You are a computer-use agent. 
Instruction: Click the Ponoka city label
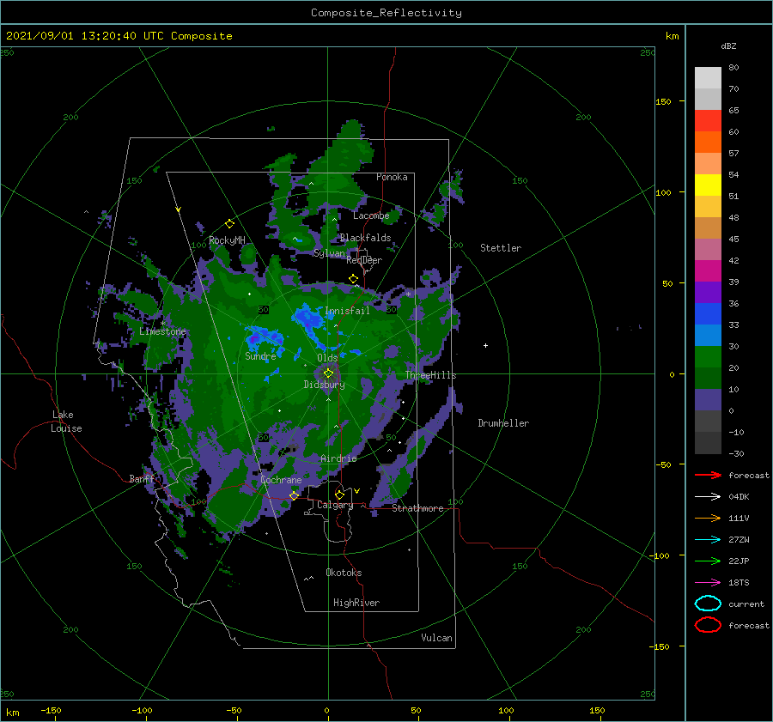(392, 177)
